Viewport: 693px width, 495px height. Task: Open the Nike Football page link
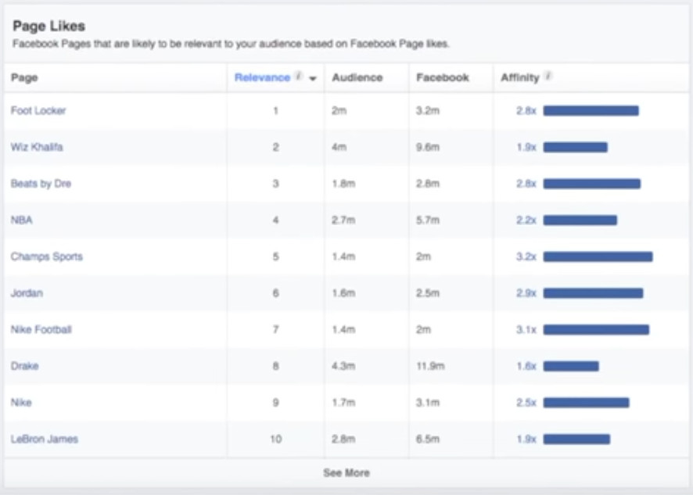coord(41,329)
